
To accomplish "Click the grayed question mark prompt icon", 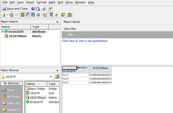I will pyautogui.click(x=16, y=15).
